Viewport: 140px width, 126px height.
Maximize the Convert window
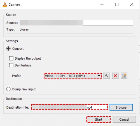[x=117, y=4]
